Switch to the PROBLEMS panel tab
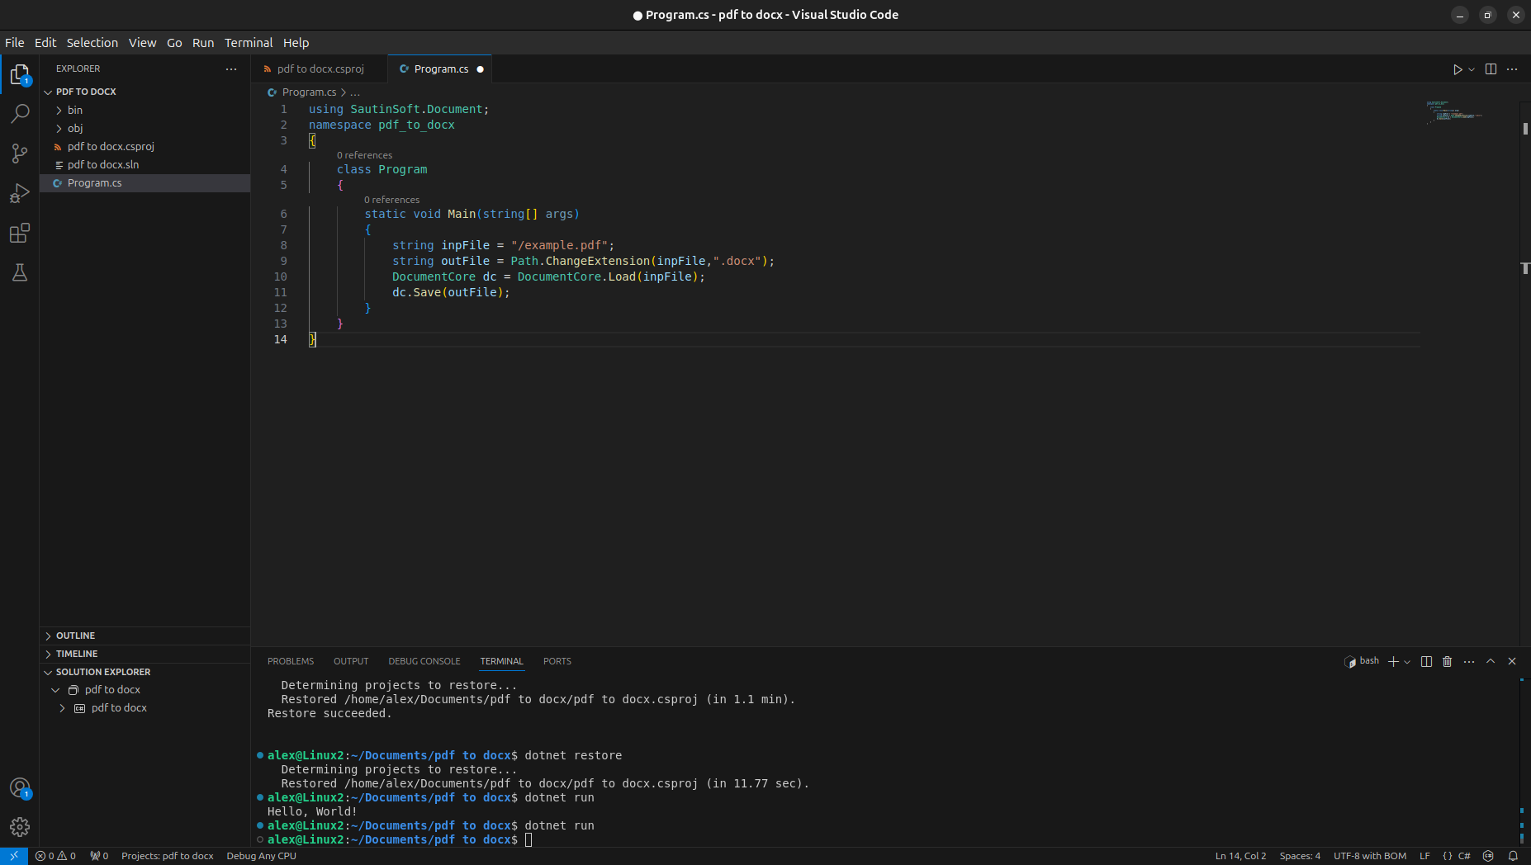Viewport: 1531px width, 865px height. [x=291, y=661]
